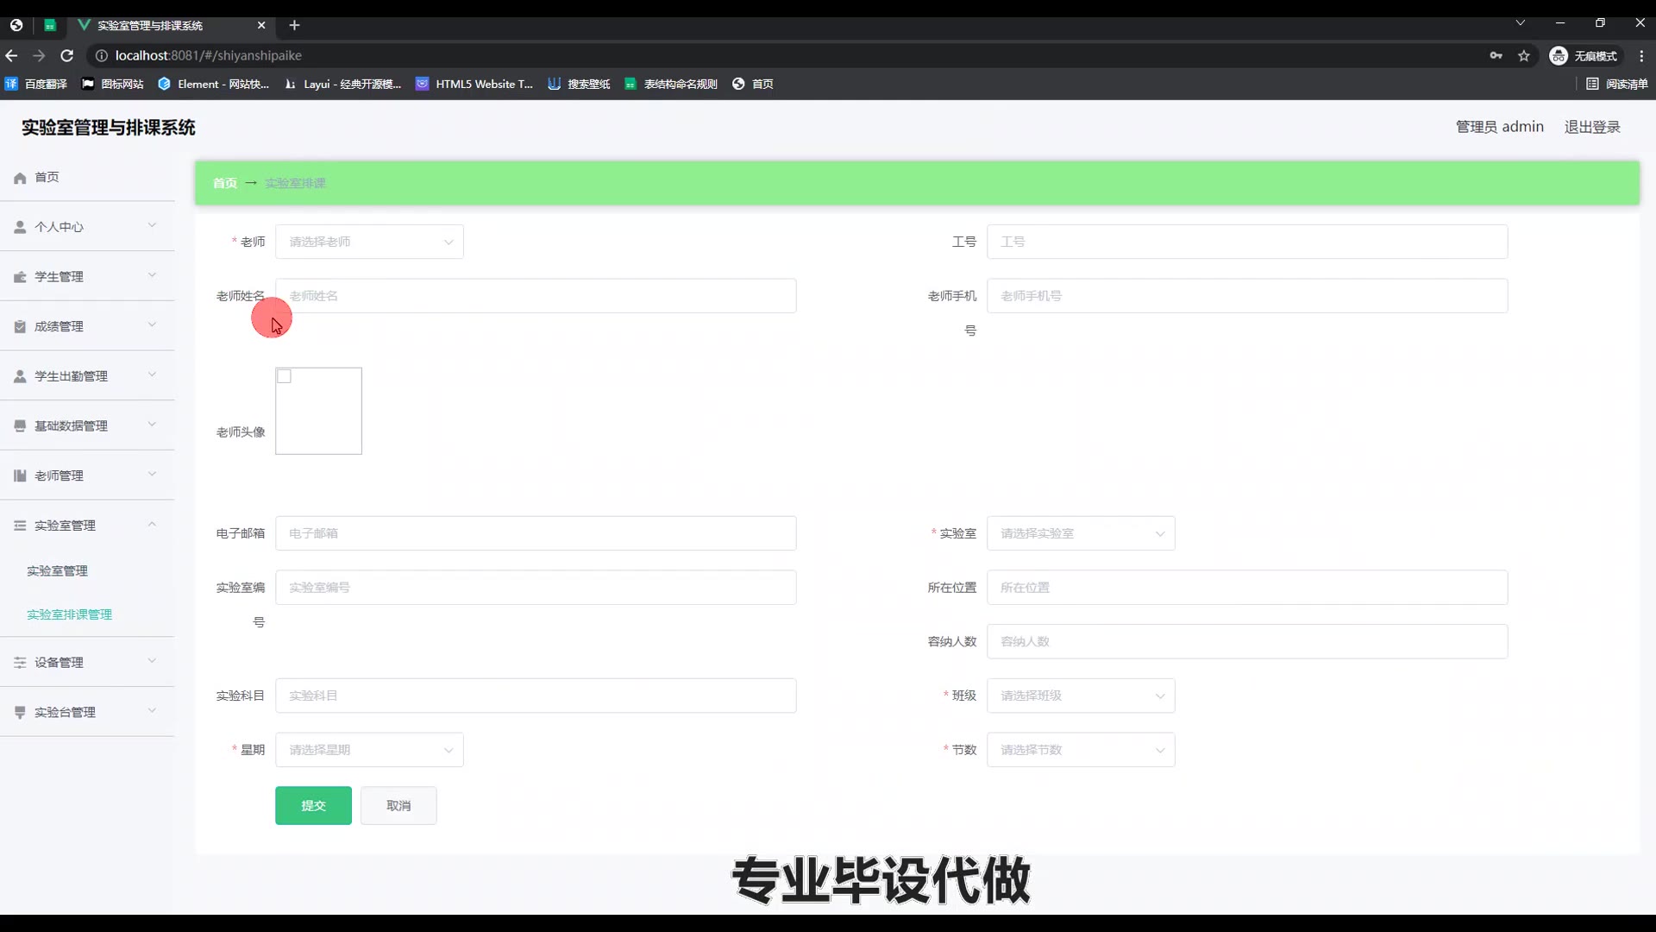Click the 设备管理 sliders icon
This screenshot has height=932, width=1656.
[20, 663]
